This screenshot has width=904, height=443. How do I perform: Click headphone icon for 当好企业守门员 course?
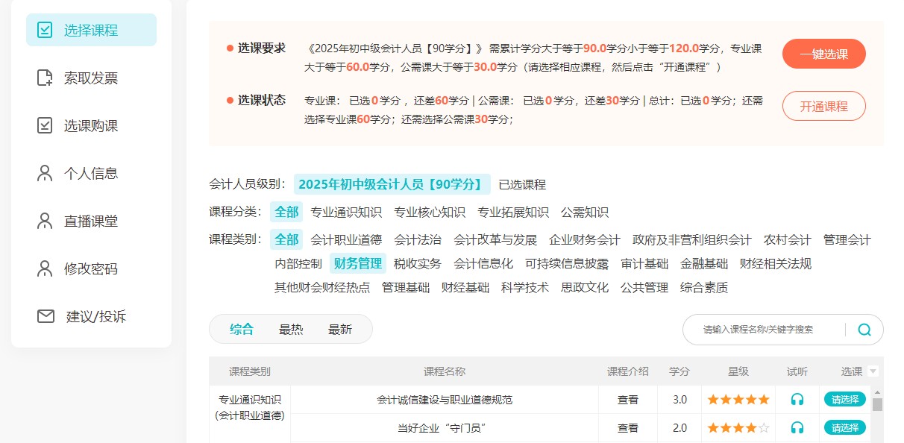pos(797,428)
